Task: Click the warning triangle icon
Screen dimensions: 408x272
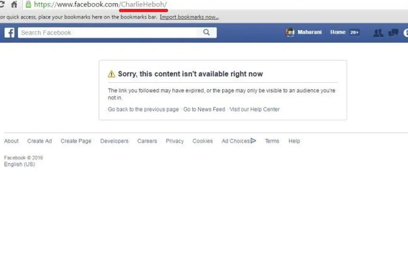Action: click(112, 74)
